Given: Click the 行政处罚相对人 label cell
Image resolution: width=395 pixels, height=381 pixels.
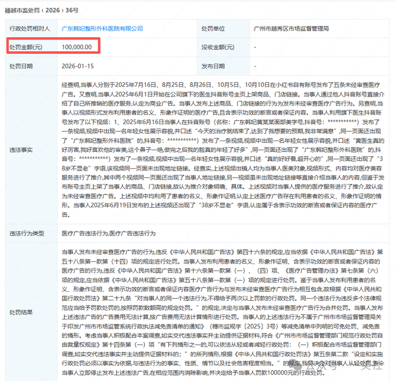Looking at the screenshot, I should coord(30,29).
